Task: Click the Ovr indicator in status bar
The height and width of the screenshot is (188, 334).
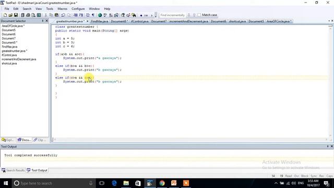Action: click(x=296, y=176)
